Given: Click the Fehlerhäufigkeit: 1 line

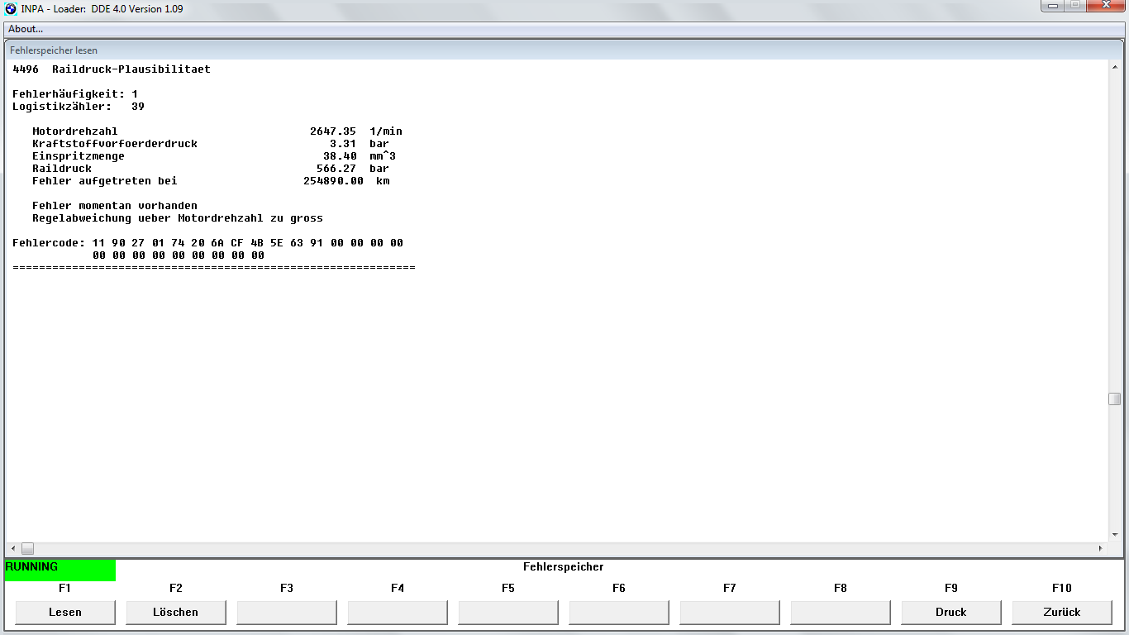Looking at the screenshot, I should 75,94.
